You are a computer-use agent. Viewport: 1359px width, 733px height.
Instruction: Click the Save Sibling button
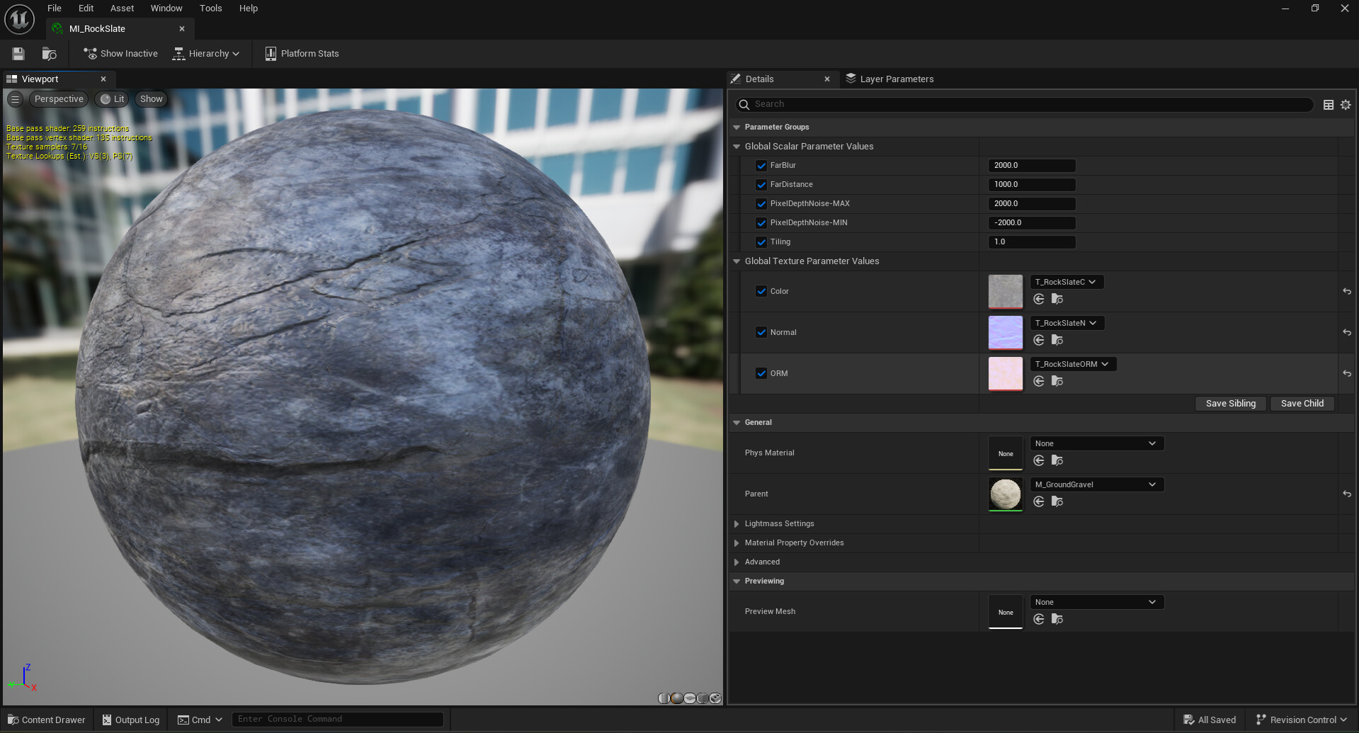[1230, 403]
